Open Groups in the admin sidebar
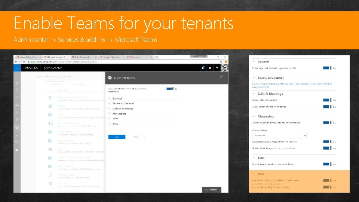Viewport: 359px width, 202px height. pos(17,97)
